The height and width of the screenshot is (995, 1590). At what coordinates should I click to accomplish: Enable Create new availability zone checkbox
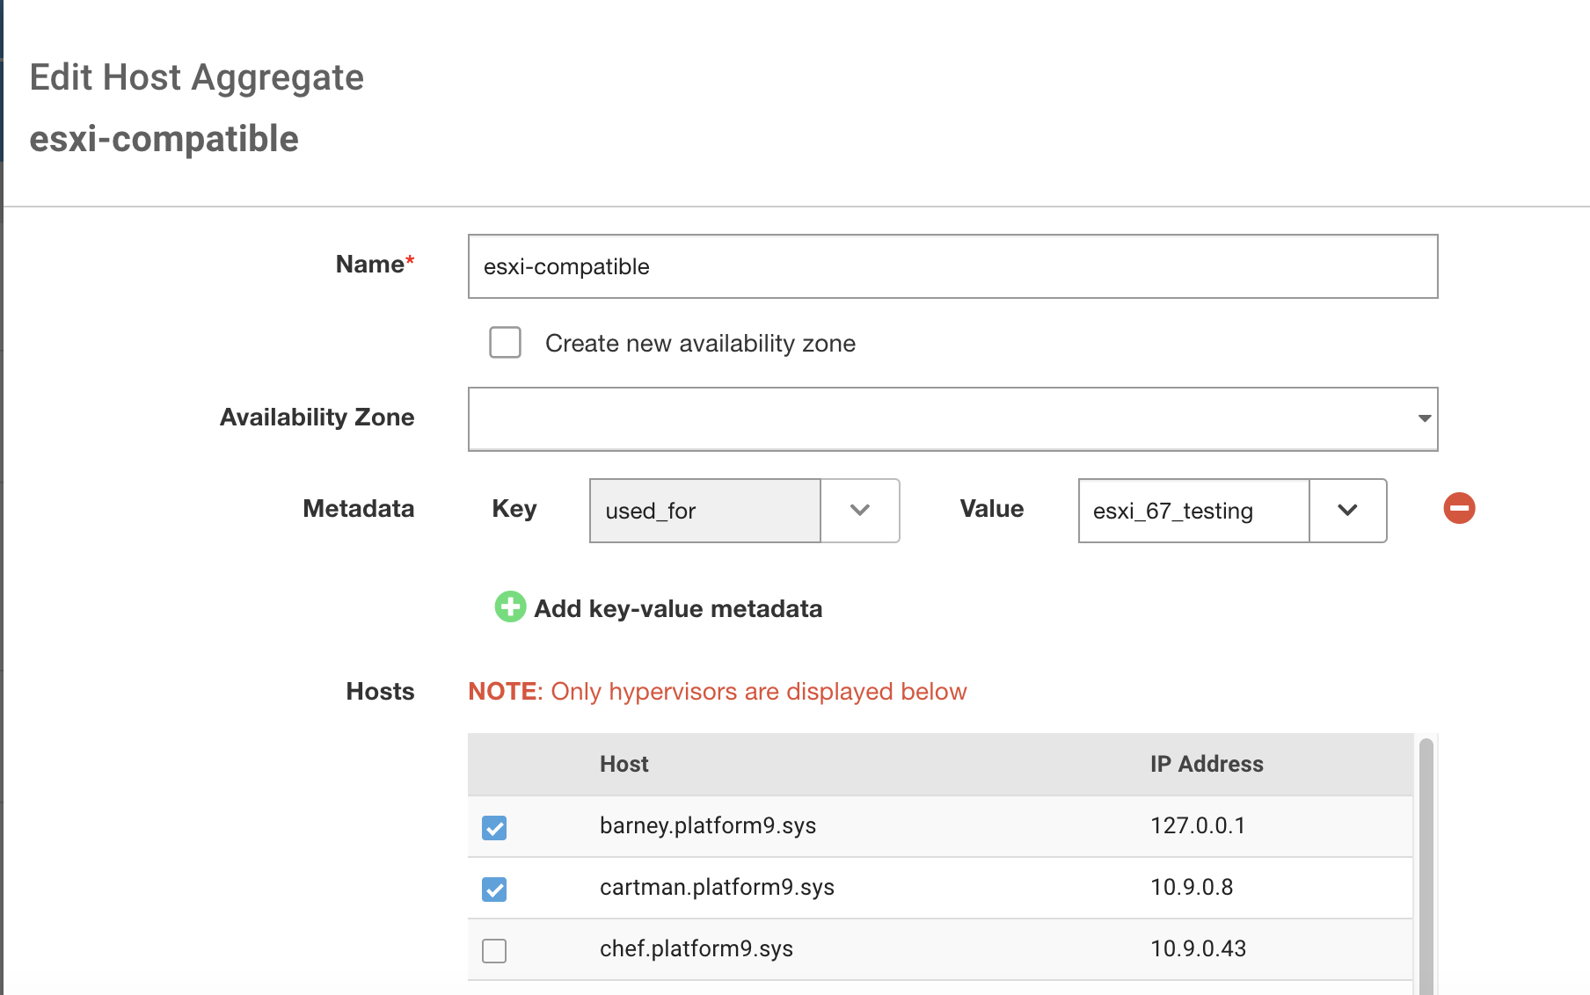pyautogui.click(x=505, y=343)
